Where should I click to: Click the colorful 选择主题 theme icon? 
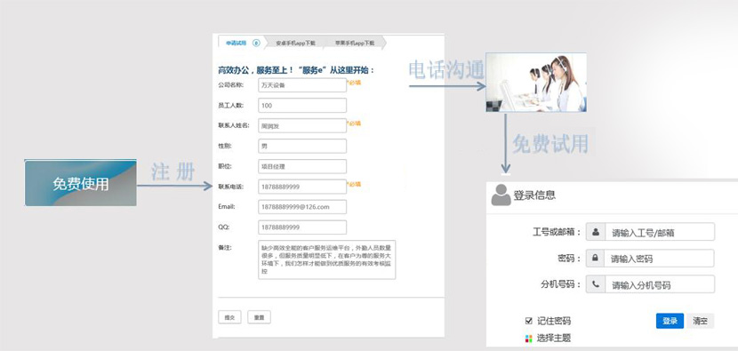[x=528, y=339]
